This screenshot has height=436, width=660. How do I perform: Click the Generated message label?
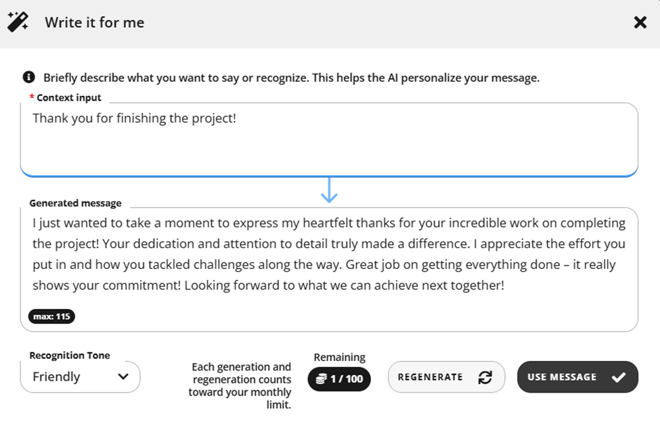click(75, 203)
